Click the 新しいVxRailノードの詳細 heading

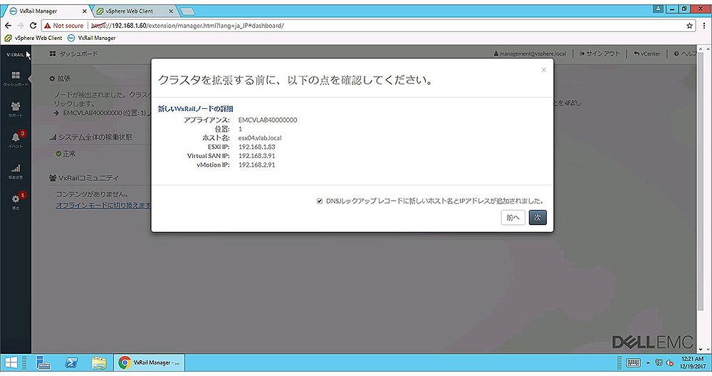pyautogui.click(x=196, y=108)
